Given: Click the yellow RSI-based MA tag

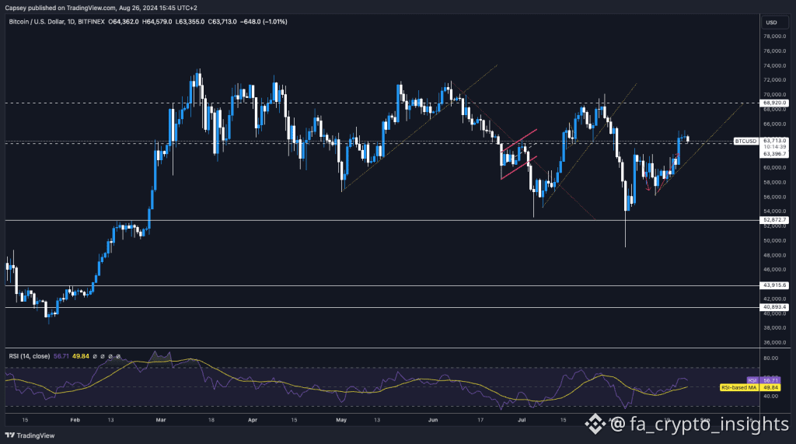Looking at the screenshot, I should (738, 387).
